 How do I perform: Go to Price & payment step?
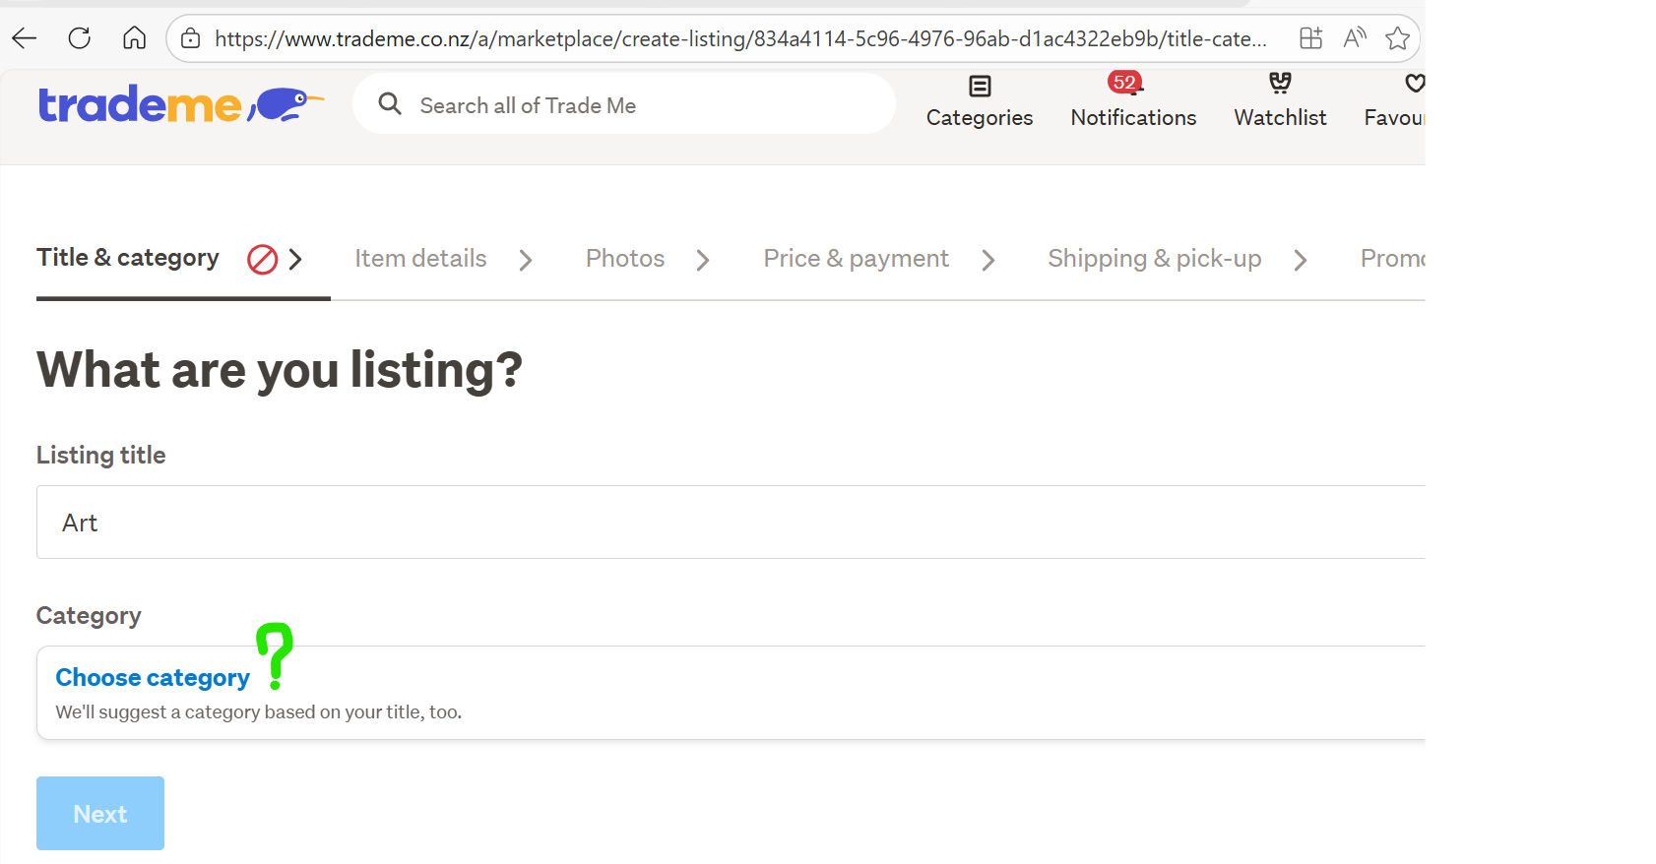point(856,258)
